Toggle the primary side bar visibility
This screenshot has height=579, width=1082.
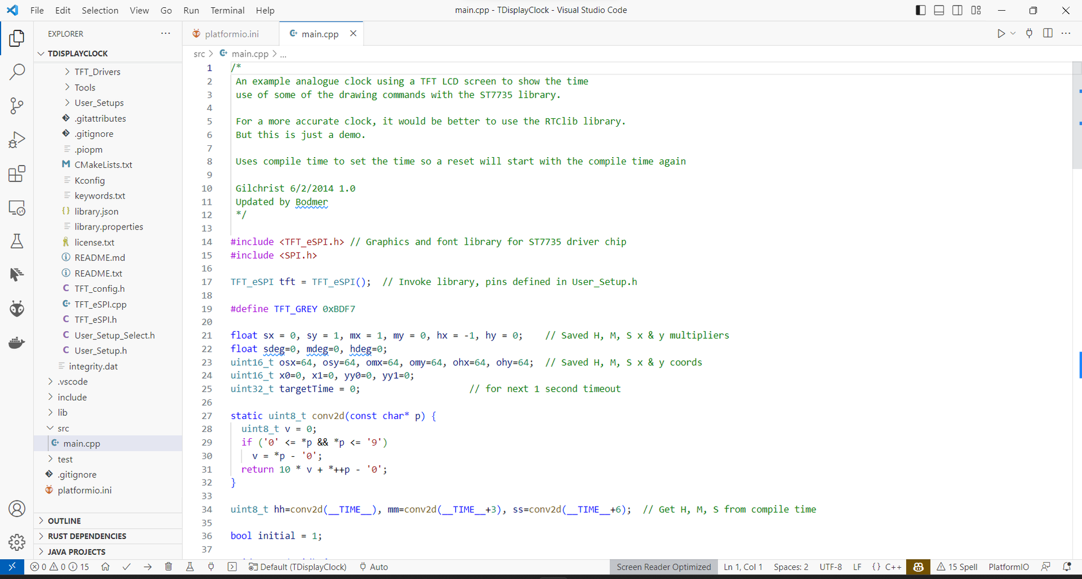tap(920, 10)
